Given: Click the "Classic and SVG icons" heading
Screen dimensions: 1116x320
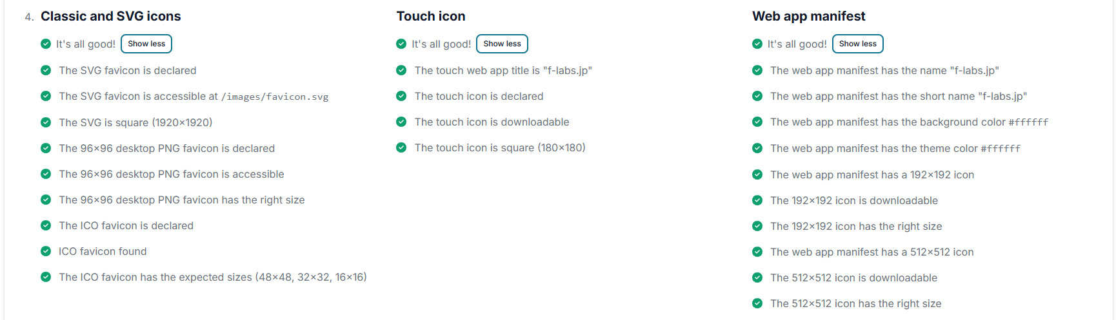Looking at the screenshot, I should [110, 16].
